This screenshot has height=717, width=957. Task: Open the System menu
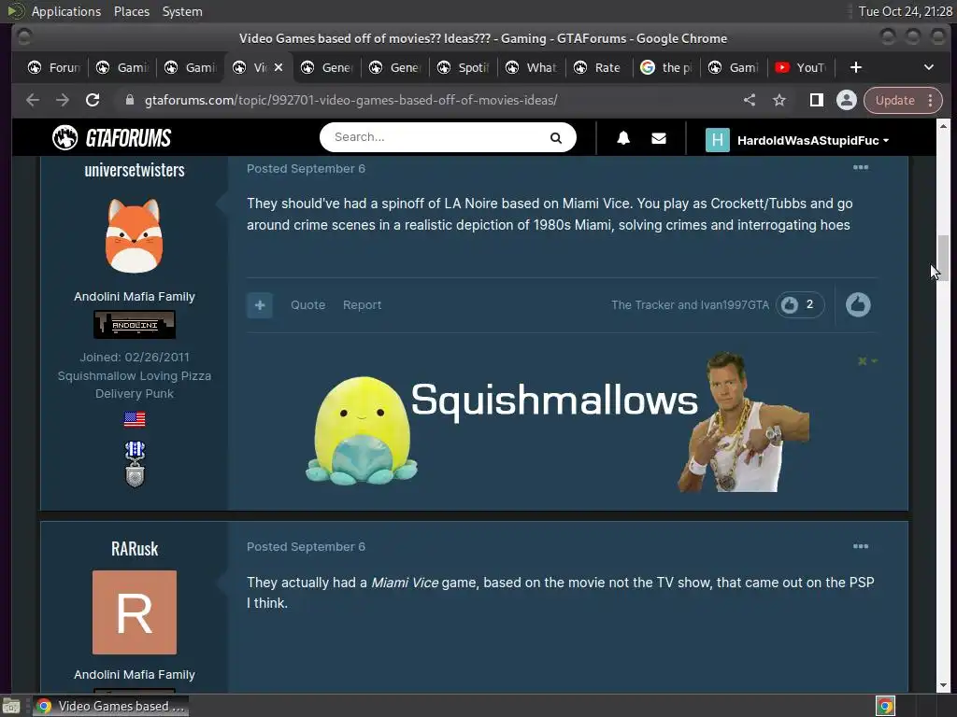coord(182,11)
